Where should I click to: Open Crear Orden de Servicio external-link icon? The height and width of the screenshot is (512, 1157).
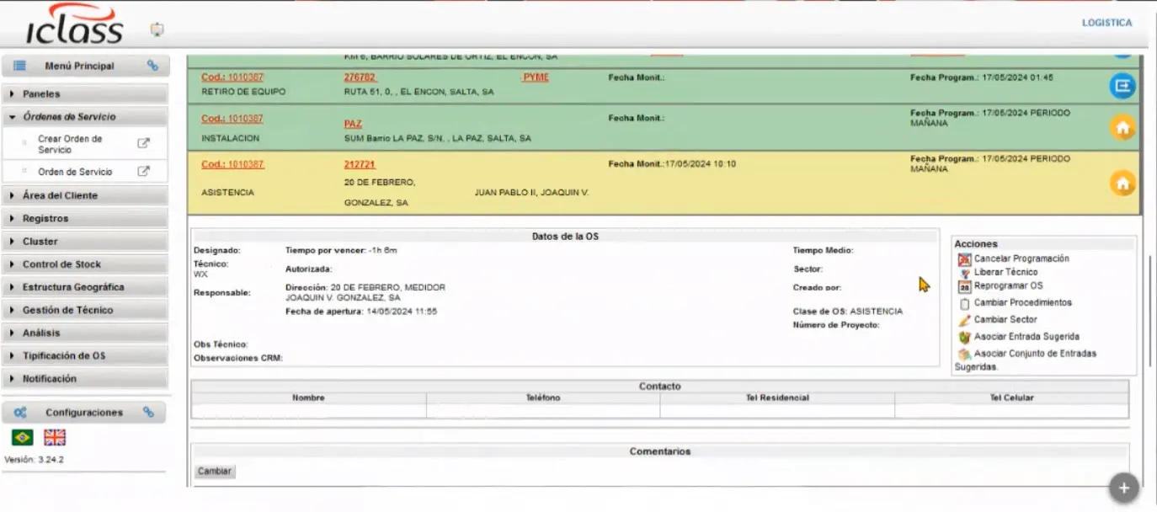pos(144,143)
